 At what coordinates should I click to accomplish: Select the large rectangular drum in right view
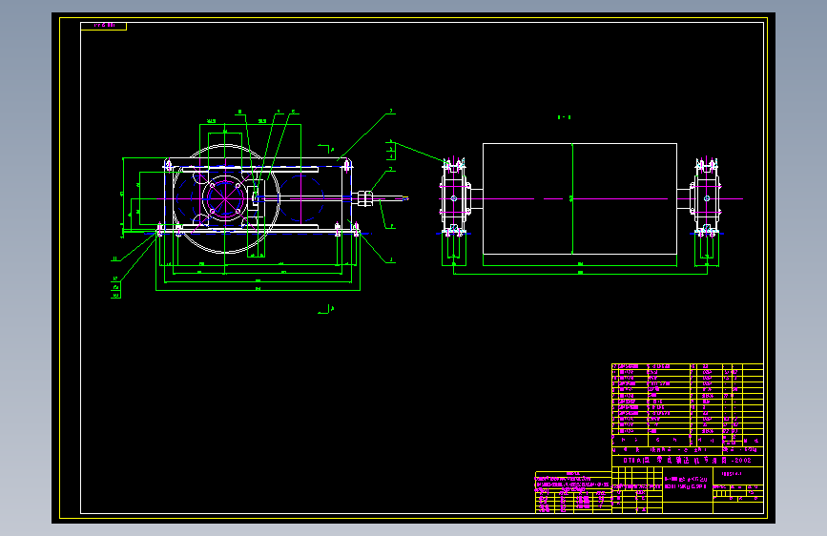click(580, 198)
